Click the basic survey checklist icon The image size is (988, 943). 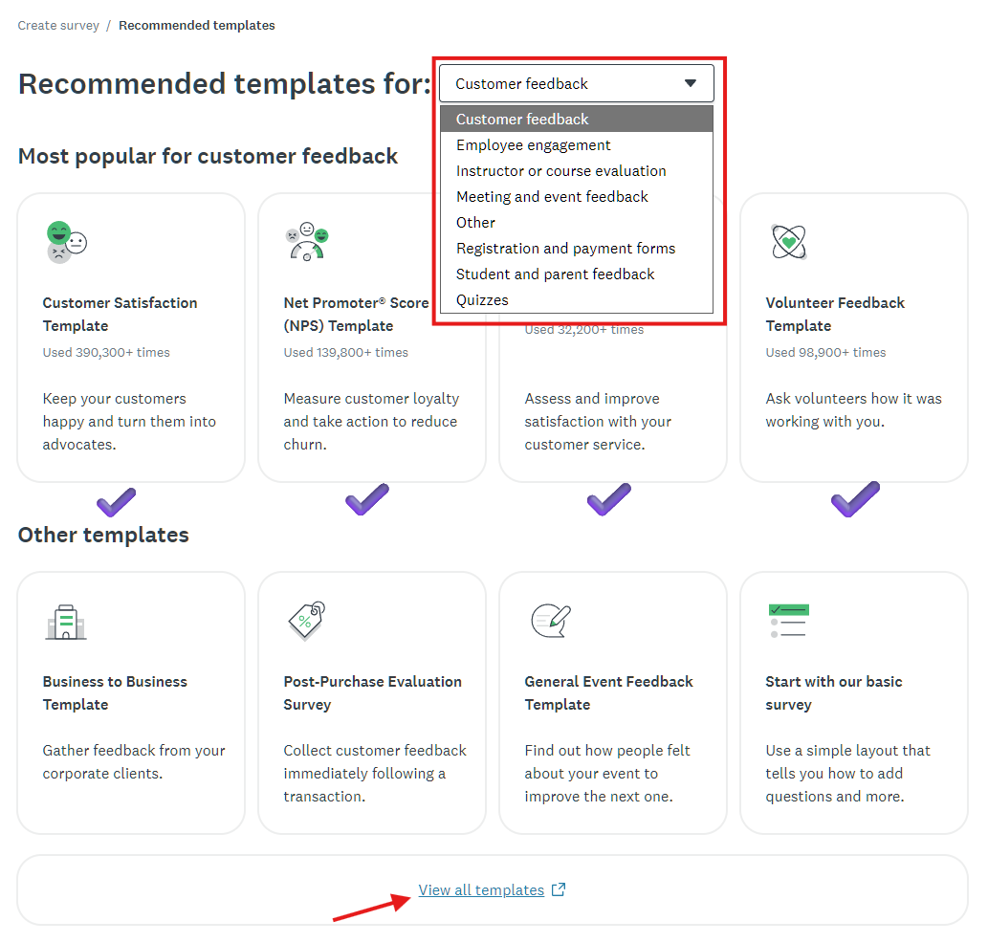[x=788, y=621]
